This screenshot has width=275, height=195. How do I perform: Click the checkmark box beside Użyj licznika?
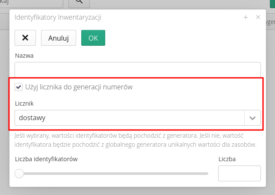tap(18, 87)
